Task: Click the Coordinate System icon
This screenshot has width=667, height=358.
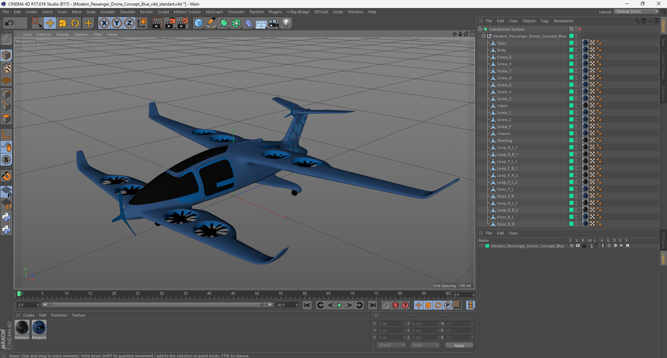Action: [x=142, y=23]
